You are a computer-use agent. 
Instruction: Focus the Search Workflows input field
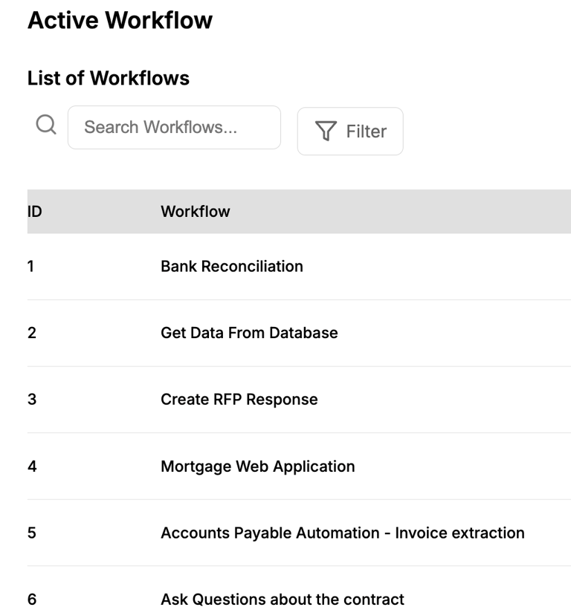[174, 127]
